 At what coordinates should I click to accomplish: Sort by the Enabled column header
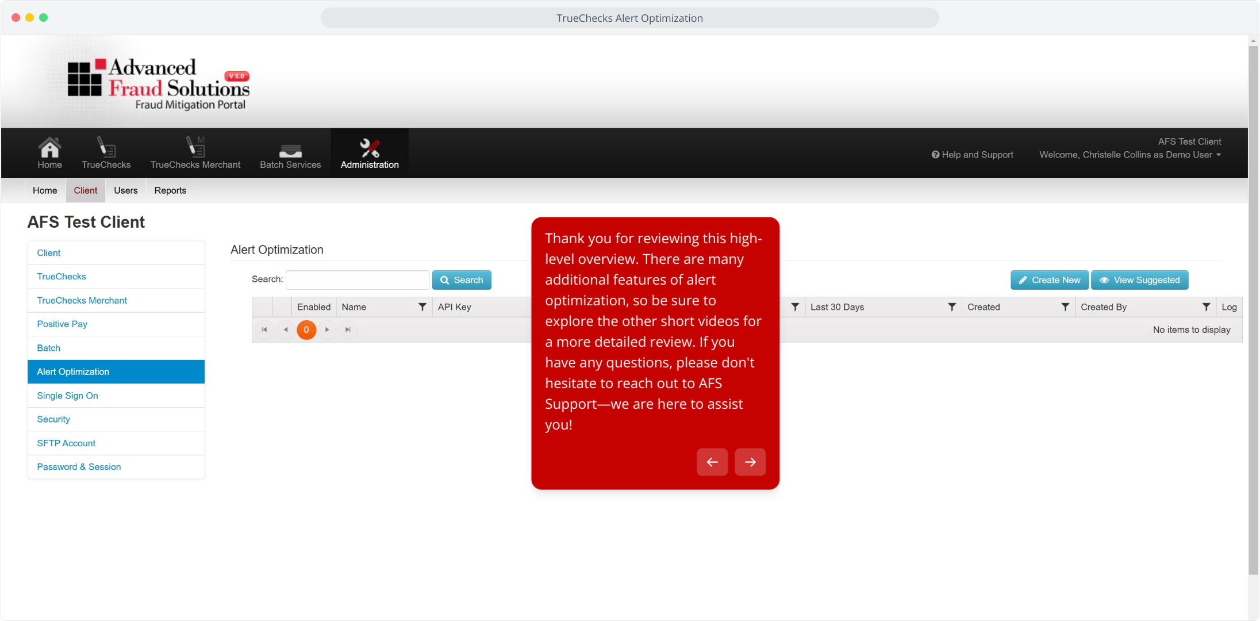314,307
